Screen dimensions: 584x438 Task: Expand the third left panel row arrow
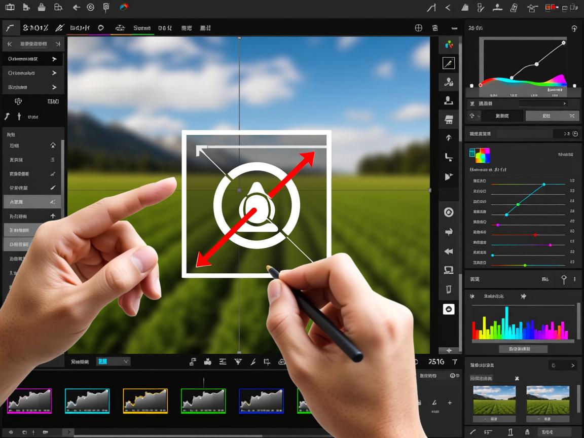[54, 87]
